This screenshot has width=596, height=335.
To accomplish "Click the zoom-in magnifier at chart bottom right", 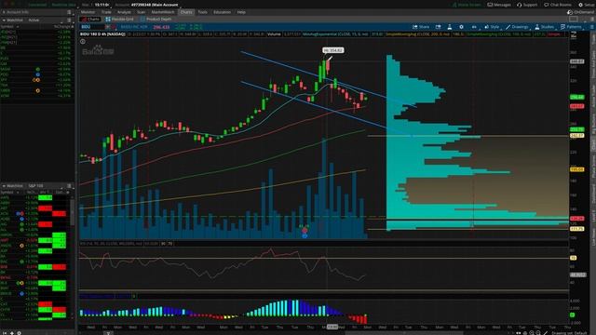I will (x=532, y=333).
